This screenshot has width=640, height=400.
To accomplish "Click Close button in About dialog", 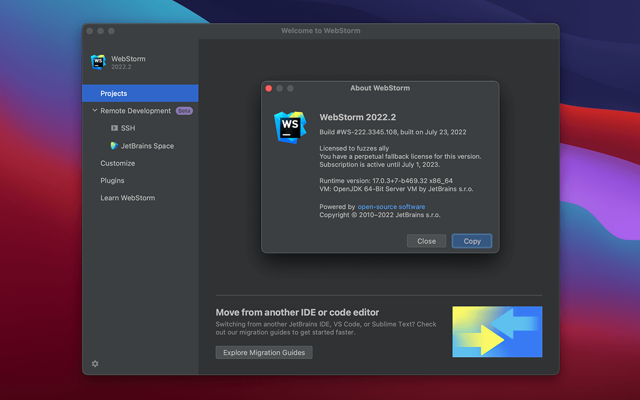I will pos(427,241).
